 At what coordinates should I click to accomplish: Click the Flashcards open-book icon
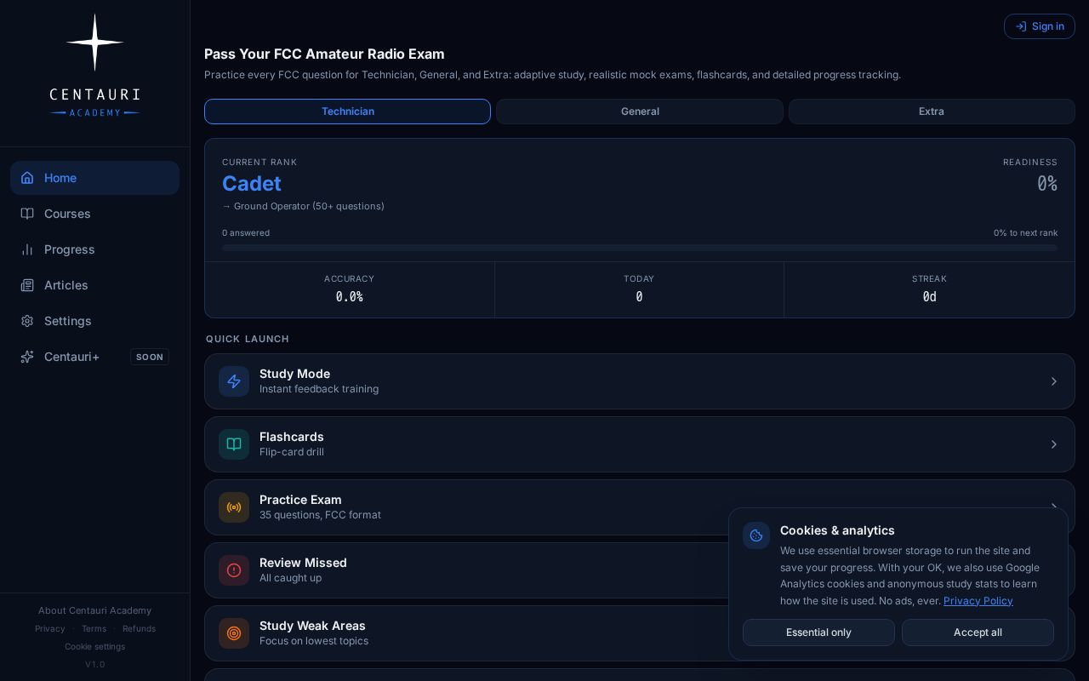tap(234, 444)
